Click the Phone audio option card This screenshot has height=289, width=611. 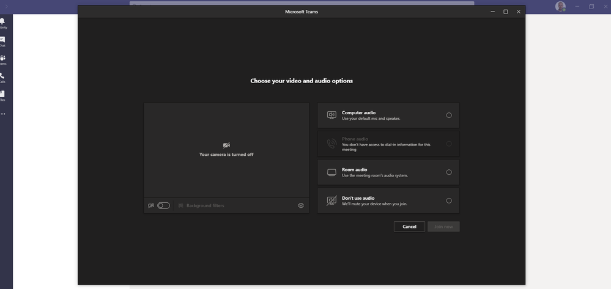388,144
